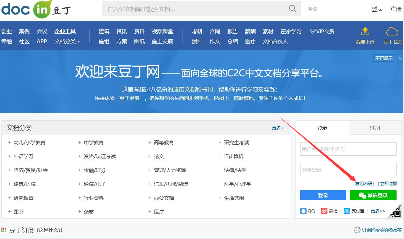404x239 pixels.
Task: Click the (这是什么?) link
Action: coord(50,230)
